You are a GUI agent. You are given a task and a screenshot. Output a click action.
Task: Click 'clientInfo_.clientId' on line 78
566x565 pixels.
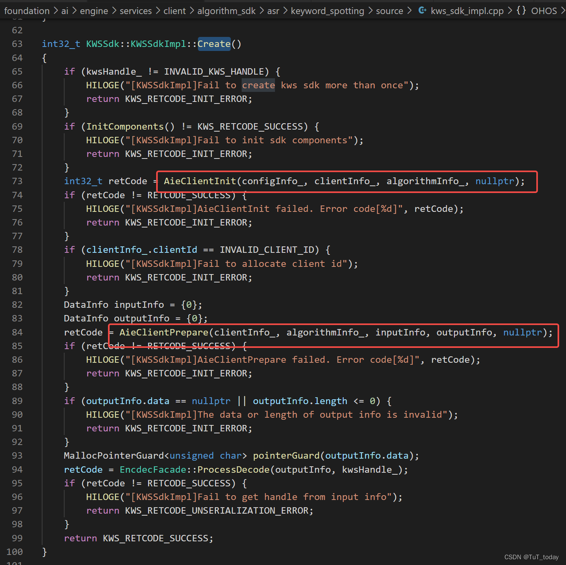click(x=141, y=250)
